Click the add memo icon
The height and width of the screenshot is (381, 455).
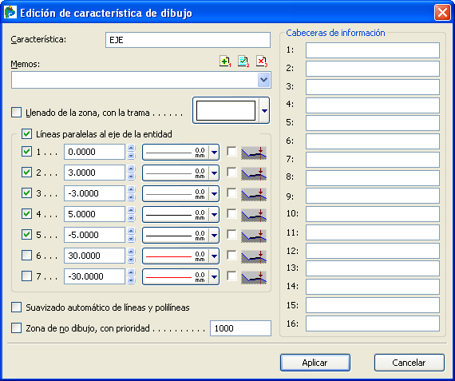tap(225, 62)
